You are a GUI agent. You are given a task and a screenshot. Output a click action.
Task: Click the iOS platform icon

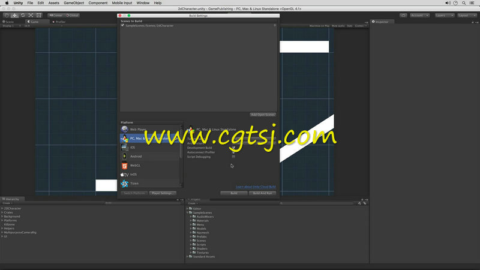pyautogui.click(x=124, y=147)
